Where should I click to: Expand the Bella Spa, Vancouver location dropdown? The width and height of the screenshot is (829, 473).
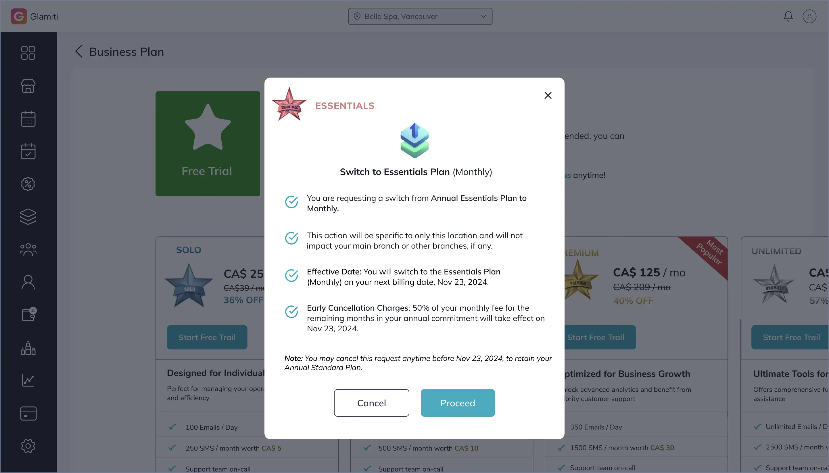point(420,16)
